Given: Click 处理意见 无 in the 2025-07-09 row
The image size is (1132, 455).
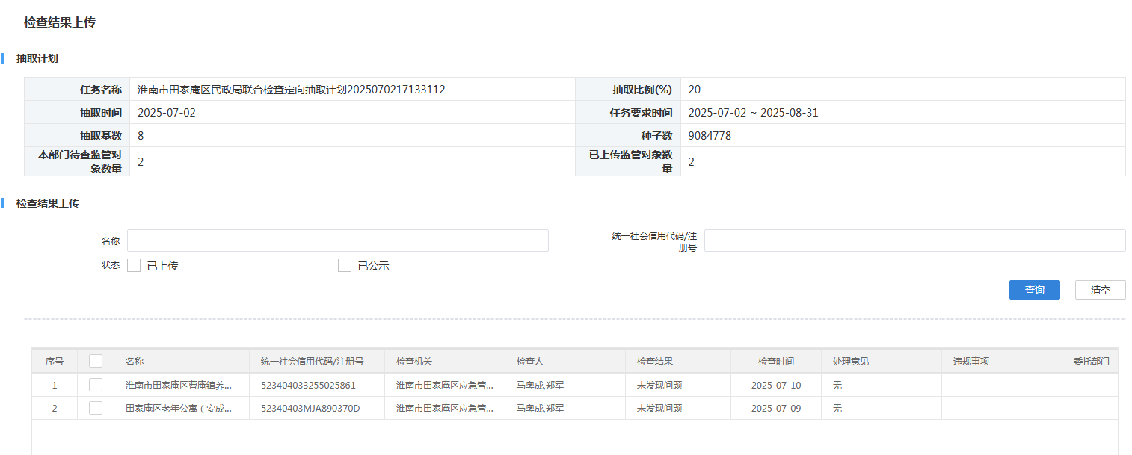Looking at the screenshot, I should click(837, 409).
